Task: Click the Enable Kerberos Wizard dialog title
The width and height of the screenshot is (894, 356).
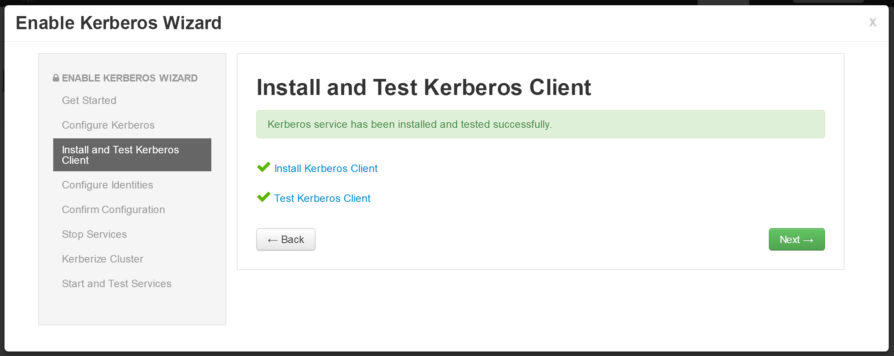Action: pos(119,23)
